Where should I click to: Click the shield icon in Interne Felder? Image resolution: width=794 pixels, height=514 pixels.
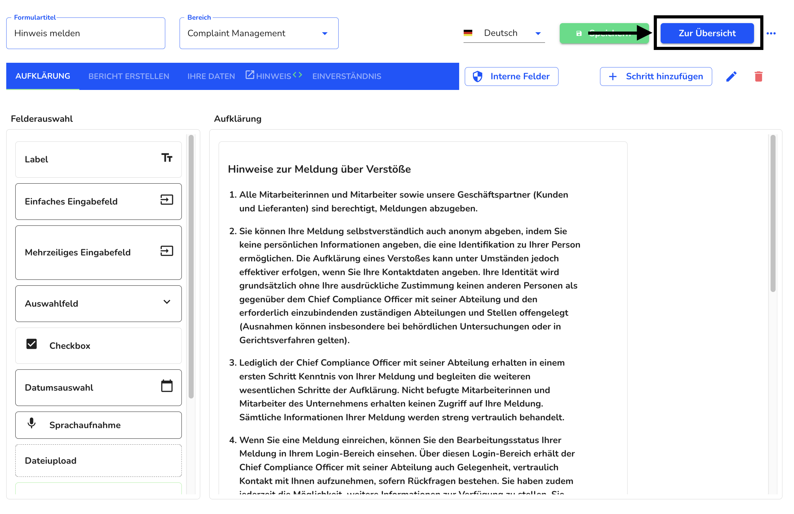coord(477,77)
